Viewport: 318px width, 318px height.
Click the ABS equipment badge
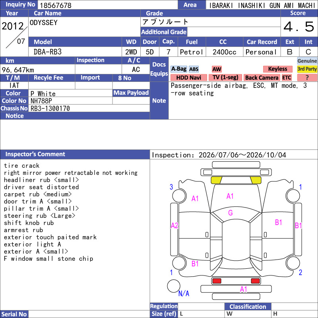pyautogui.click(x=194, y=69)
